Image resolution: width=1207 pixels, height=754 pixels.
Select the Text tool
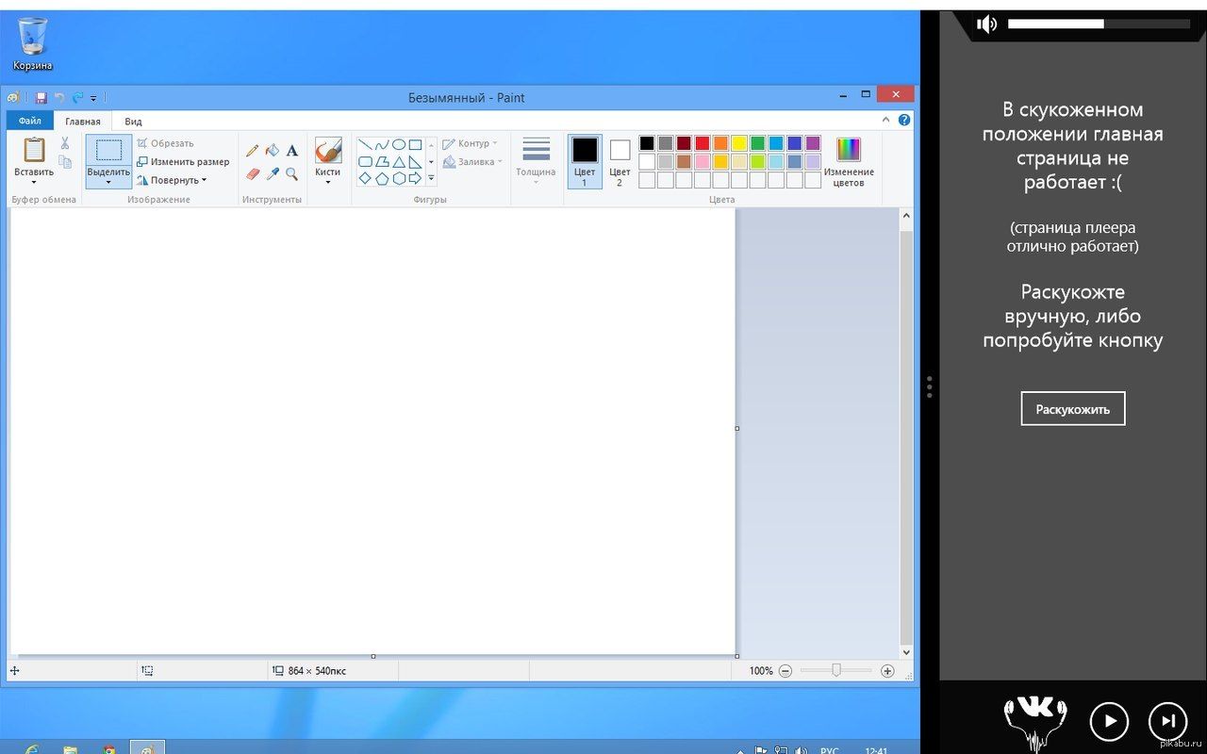(292, 151)
